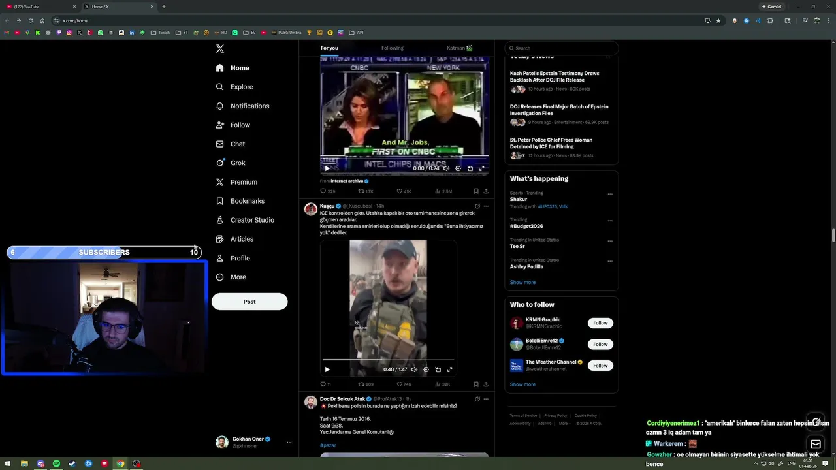Image resolution: width=836 pixels, height=470 pixels.
Task: Open the Windows Start menu
Action: (8, 463)
